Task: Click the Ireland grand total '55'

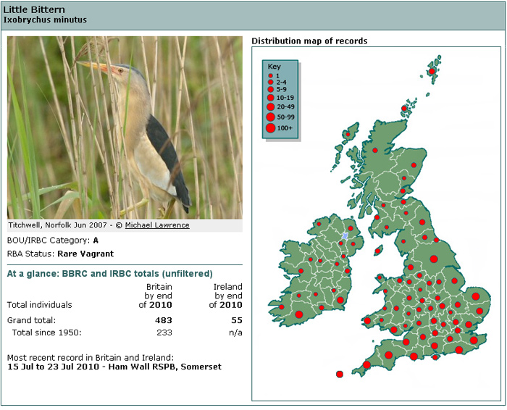Action: coord(237,320)
